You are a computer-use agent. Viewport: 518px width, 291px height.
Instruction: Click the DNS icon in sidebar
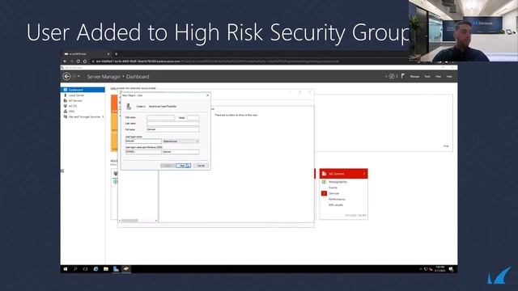pos(66,112)
